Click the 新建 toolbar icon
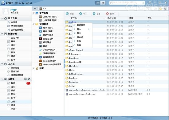The image size is (169, 120). [67, 14]
